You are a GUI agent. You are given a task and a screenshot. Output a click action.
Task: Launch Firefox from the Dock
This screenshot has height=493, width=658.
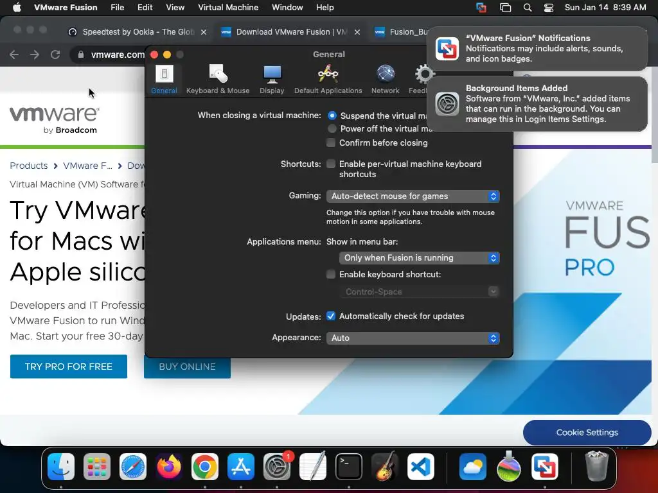tap(169, 467)
